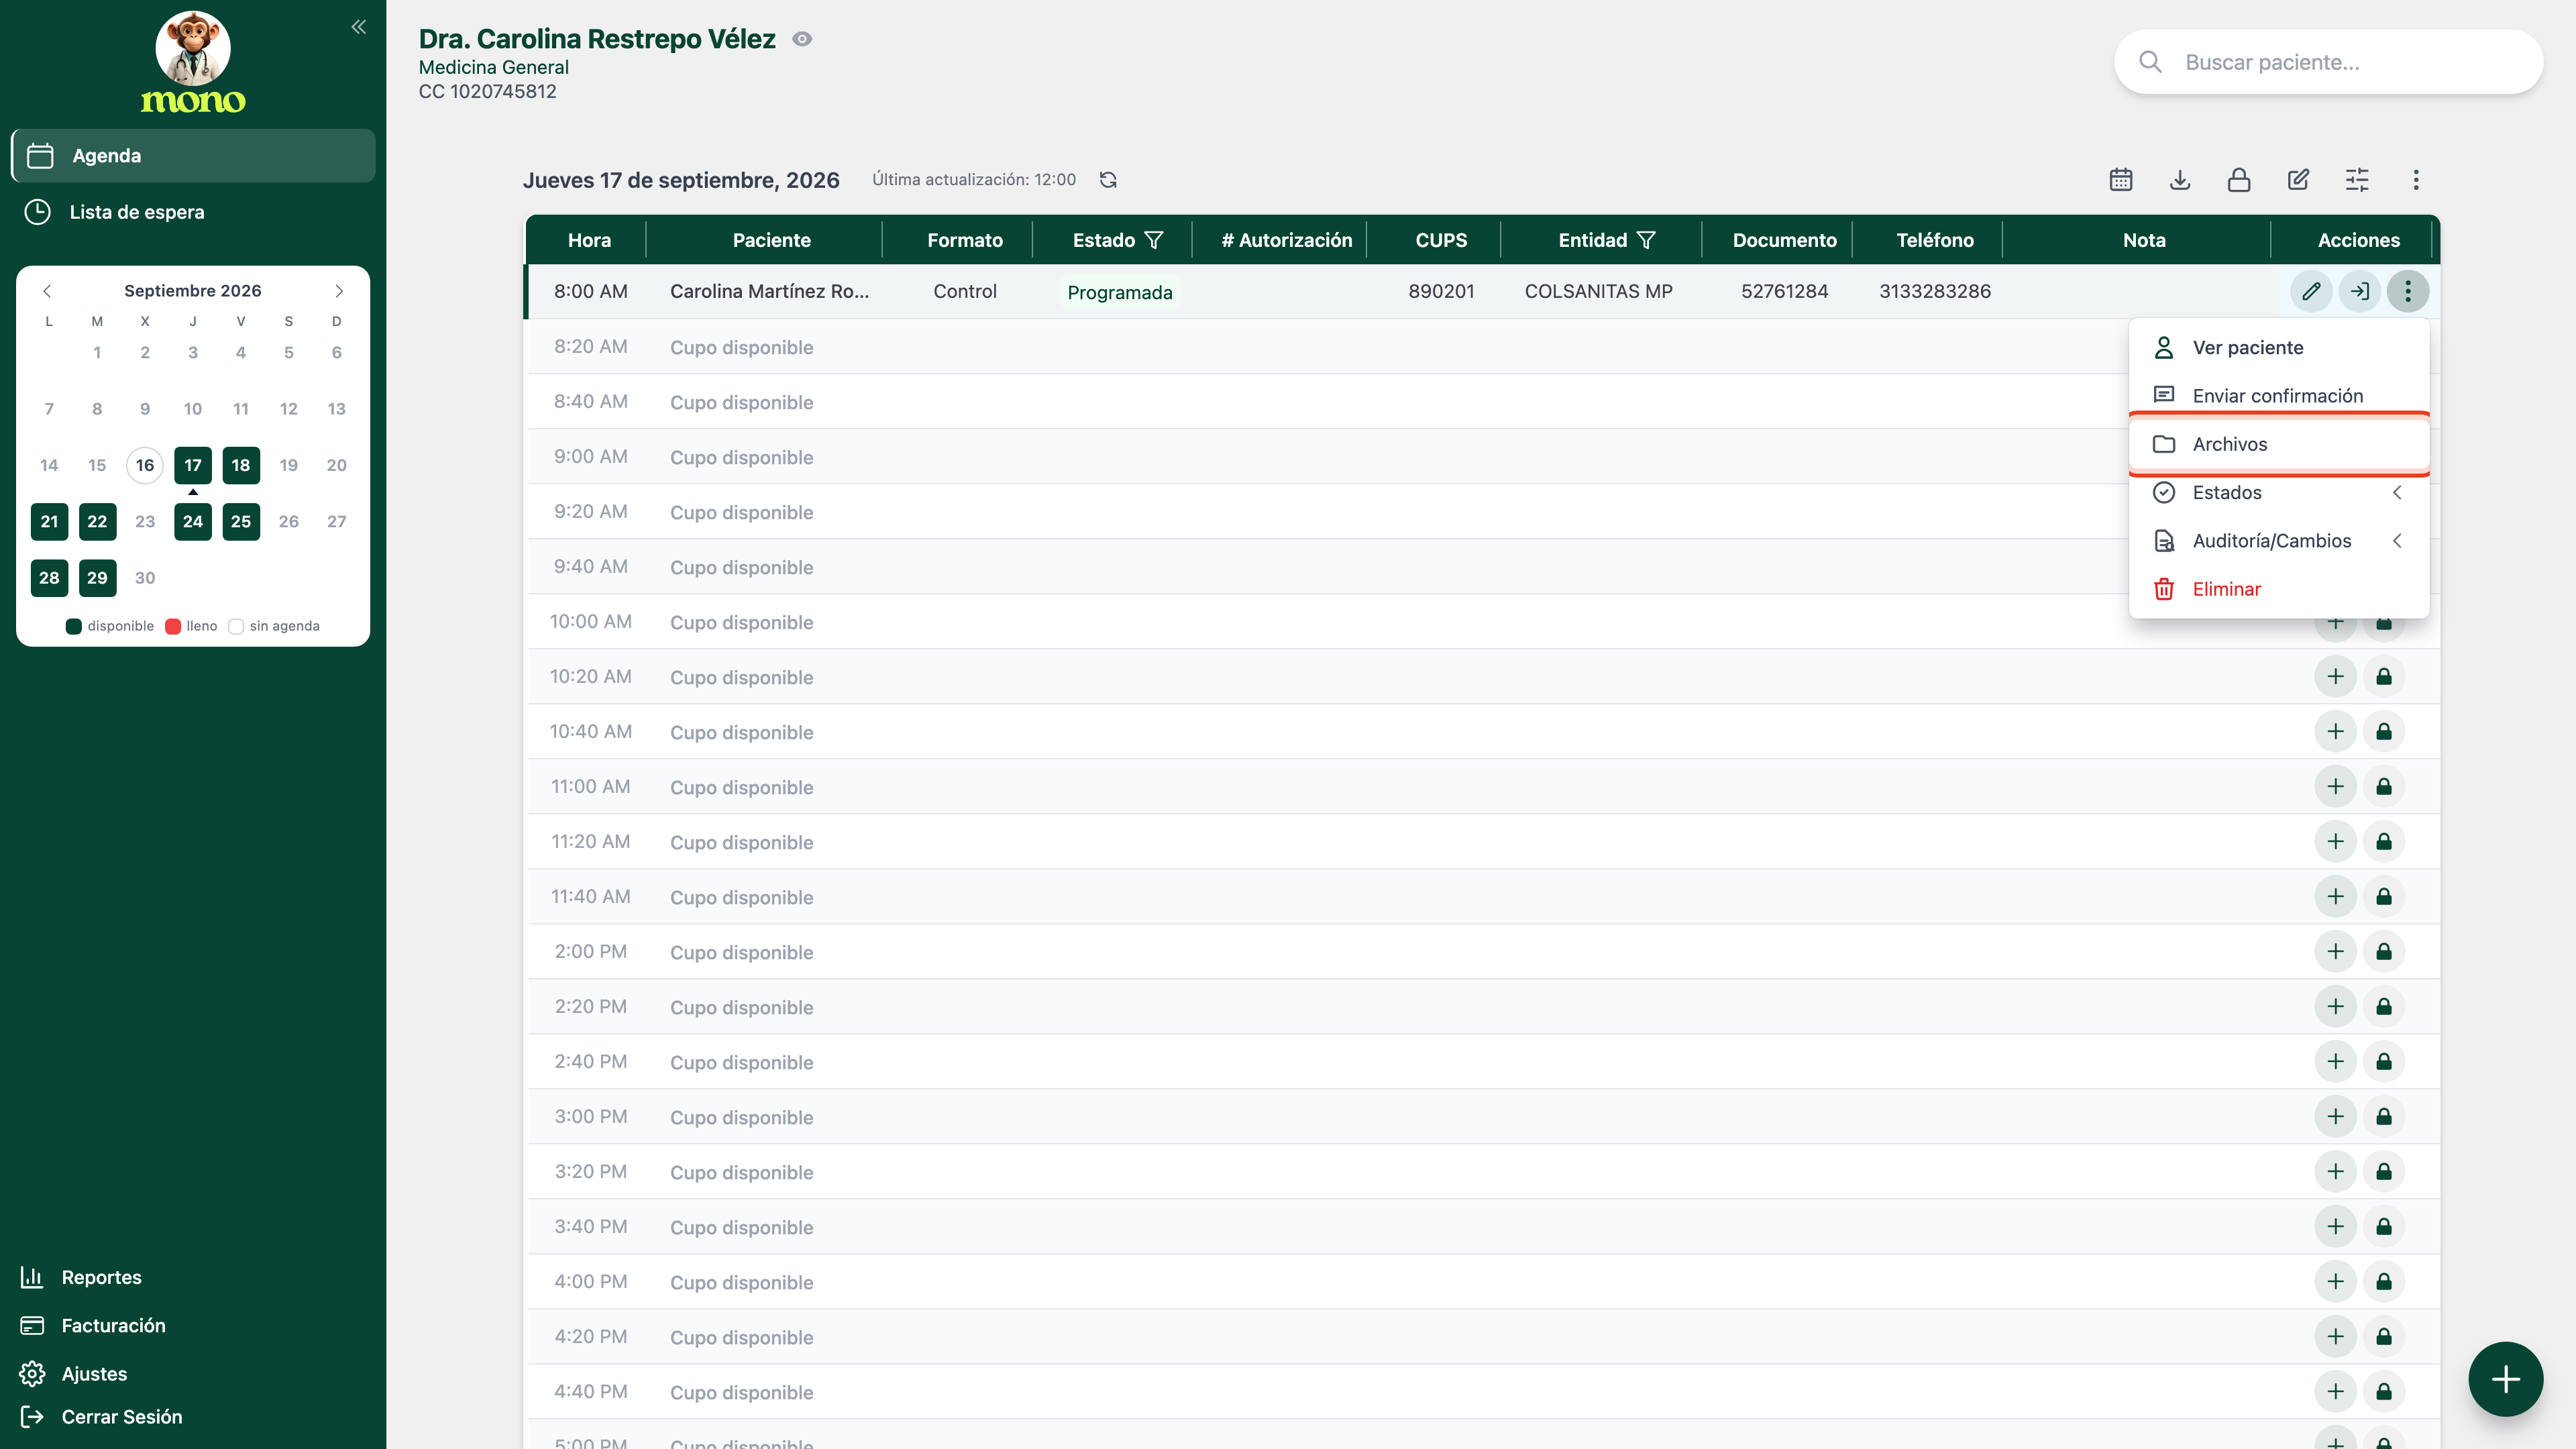Select September 29 in mini calendar

pos(97,578)
